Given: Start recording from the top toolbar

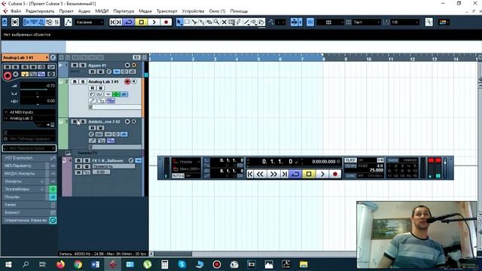Looking at the screenshot, I should pyautogui.click(x=166, y=22).
